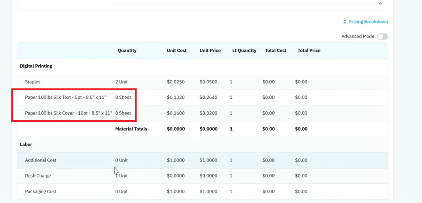Image resolution: width=422 pixels, height=203 pixels.
Task: Select the Rush Charge row label
Action: [x=38, y=176]
